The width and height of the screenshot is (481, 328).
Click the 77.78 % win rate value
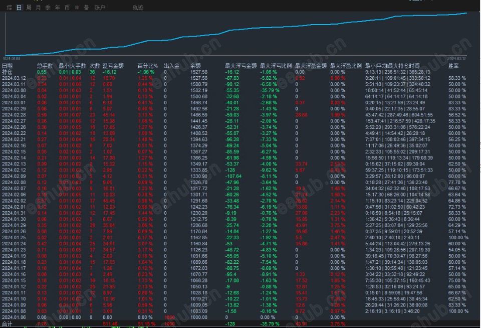(457, 183)
